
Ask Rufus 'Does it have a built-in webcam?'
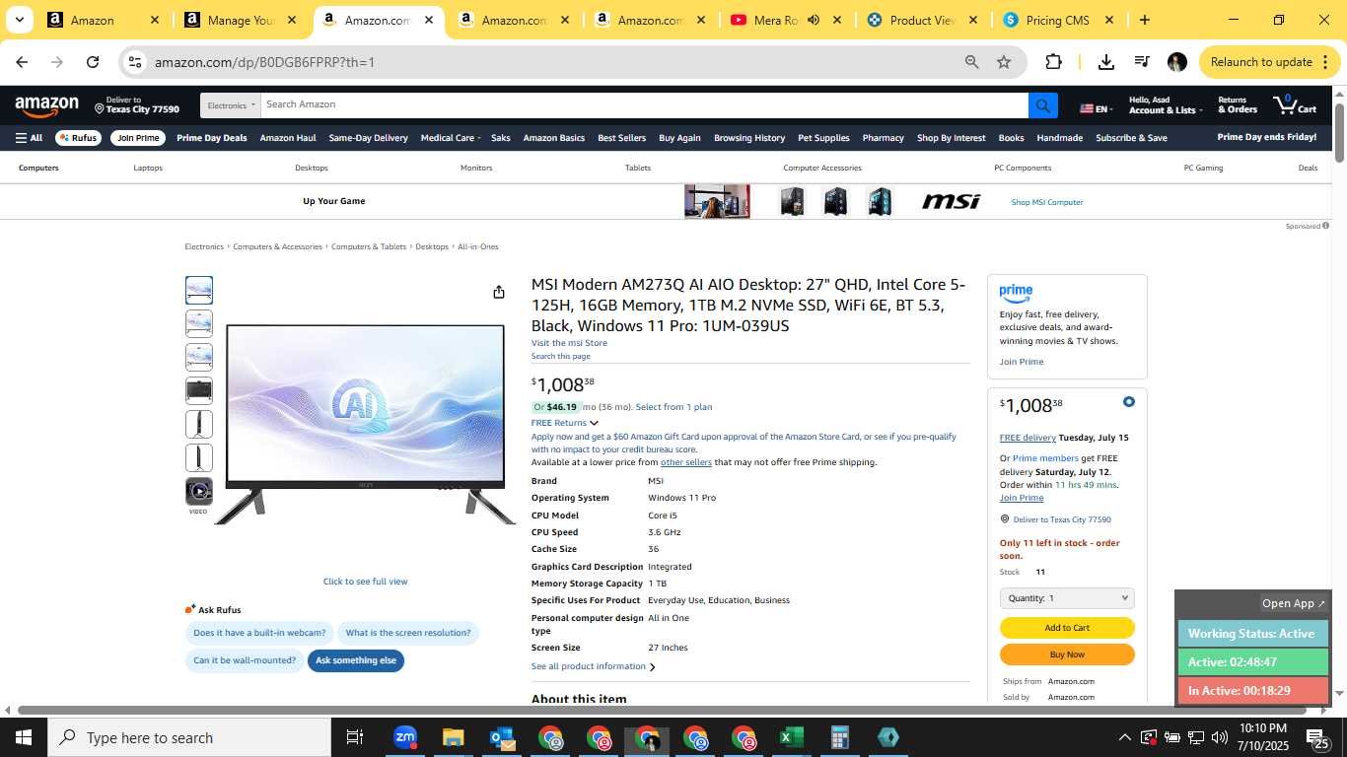pos(259,633)
